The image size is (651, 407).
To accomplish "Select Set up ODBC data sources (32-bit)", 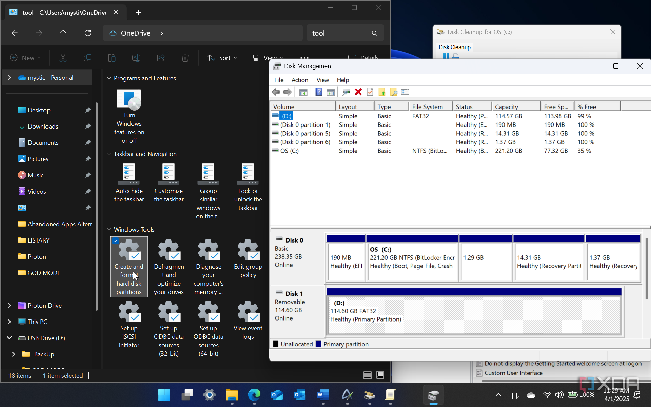I will click(x=169, y=329).
